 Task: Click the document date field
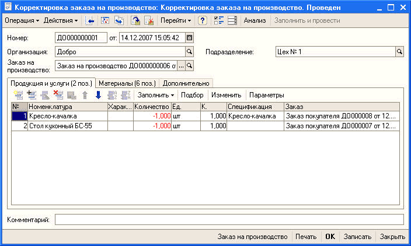click(152, 38)
